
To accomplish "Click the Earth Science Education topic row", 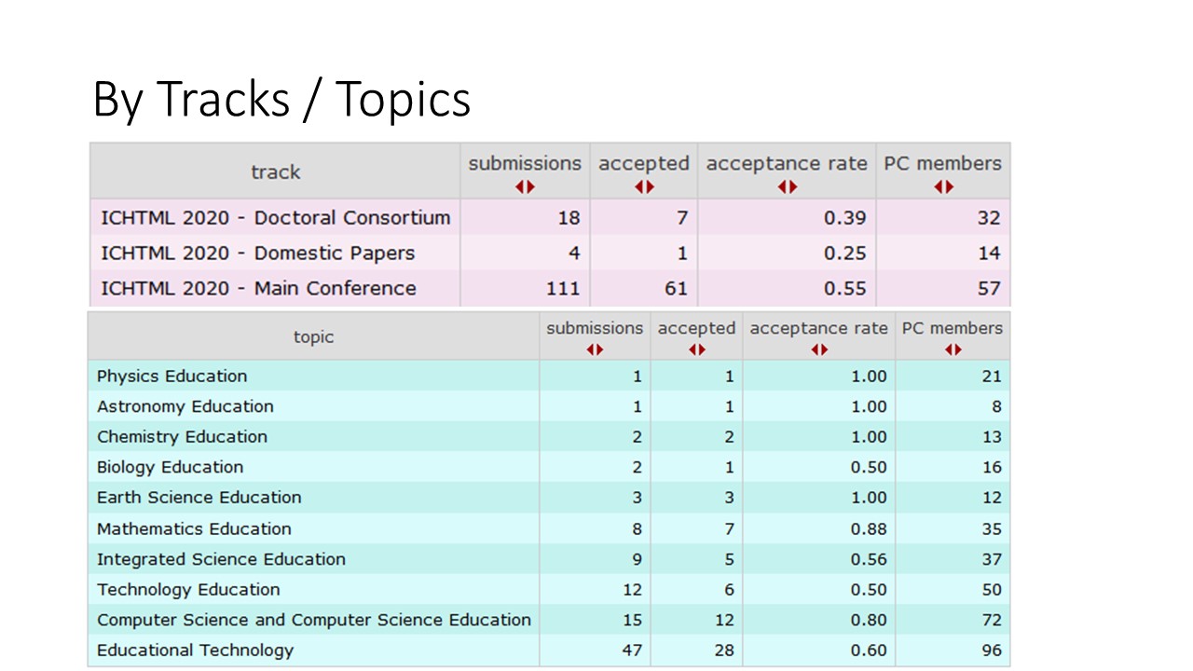I will pos(549,497).
